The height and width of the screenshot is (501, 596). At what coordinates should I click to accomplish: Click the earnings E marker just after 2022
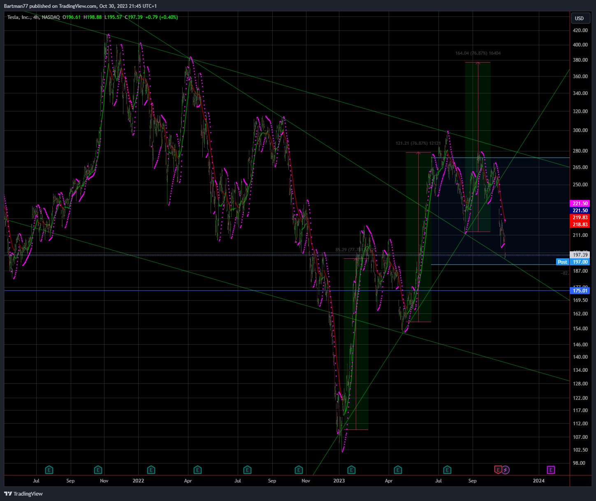click(x=151, y=469)
